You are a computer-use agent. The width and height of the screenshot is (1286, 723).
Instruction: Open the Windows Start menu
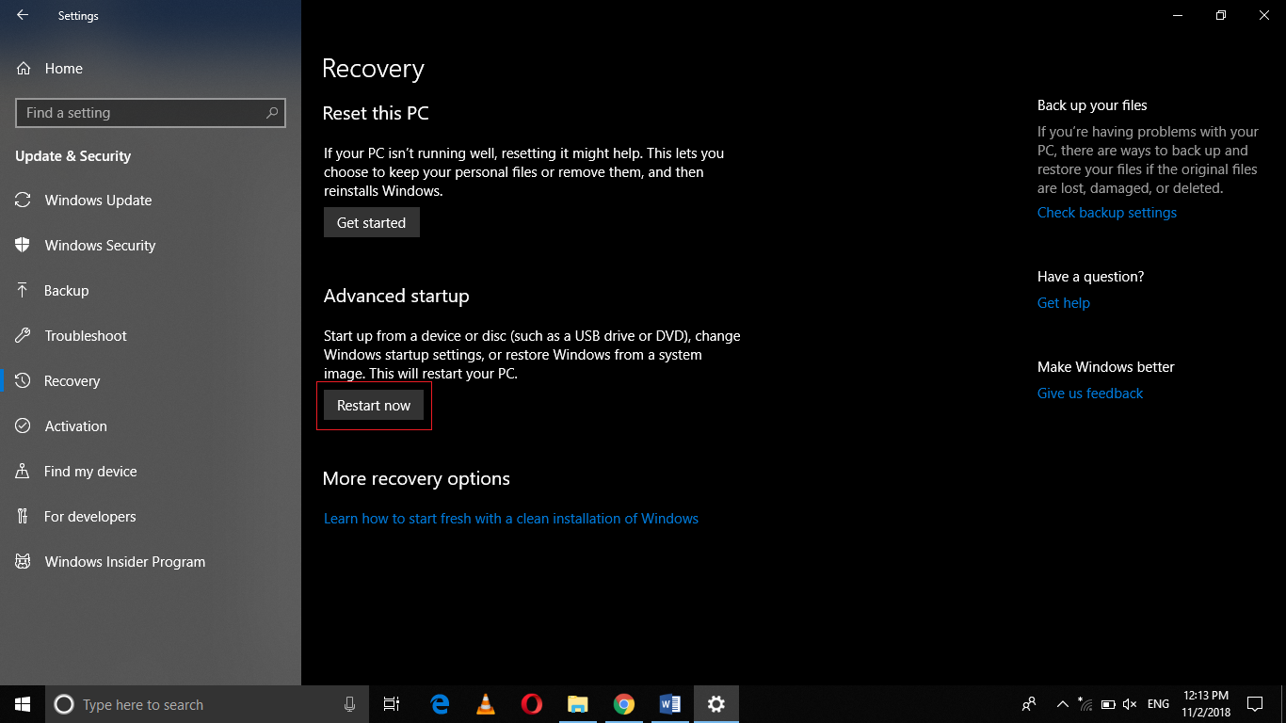[x=23, y=704]
